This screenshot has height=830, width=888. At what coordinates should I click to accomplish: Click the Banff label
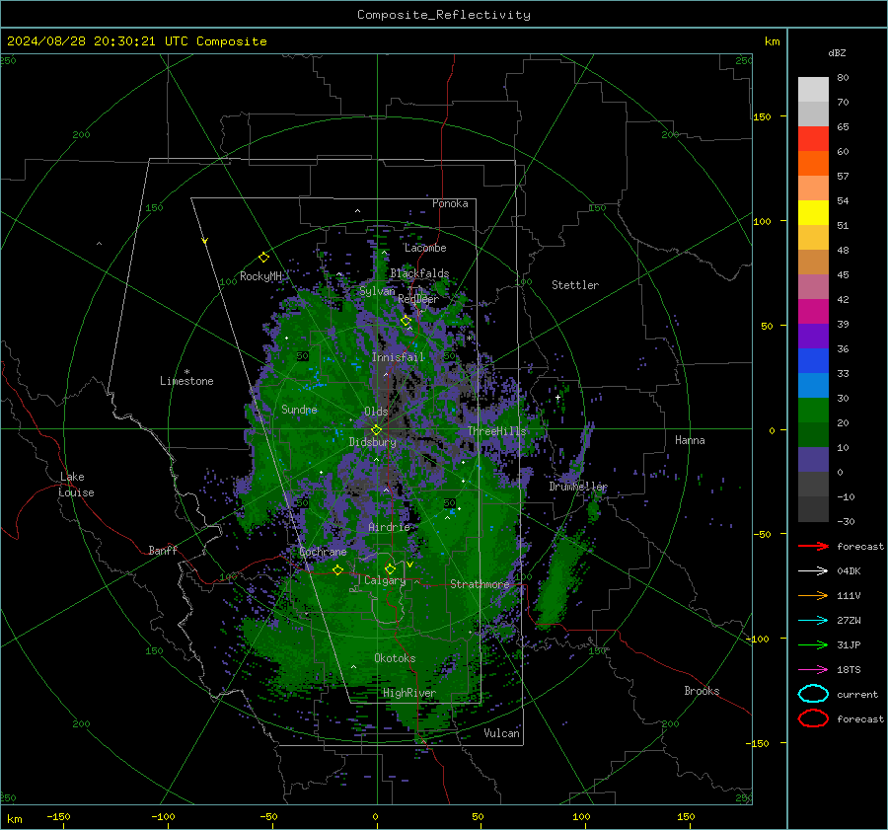pos(163,550)
